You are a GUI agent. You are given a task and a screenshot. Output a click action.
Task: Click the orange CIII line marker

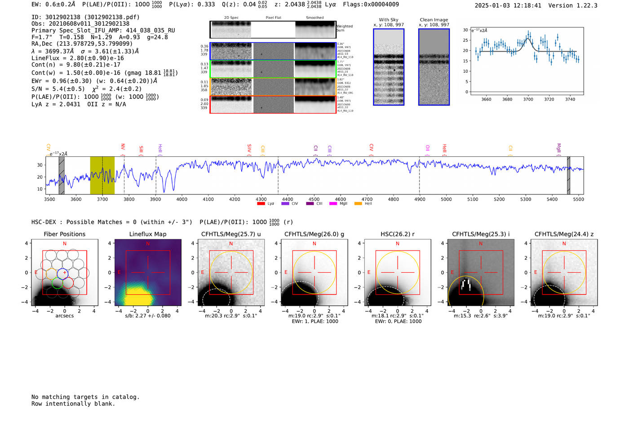click(263, 150)
